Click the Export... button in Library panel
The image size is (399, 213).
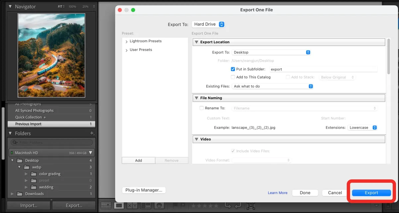click(x=74, y=205)
